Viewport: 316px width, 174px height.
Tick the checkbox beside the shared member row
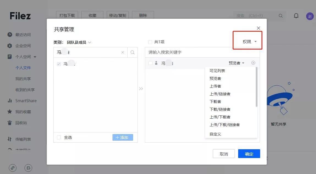pyautogui.click(x=150, y=63)
